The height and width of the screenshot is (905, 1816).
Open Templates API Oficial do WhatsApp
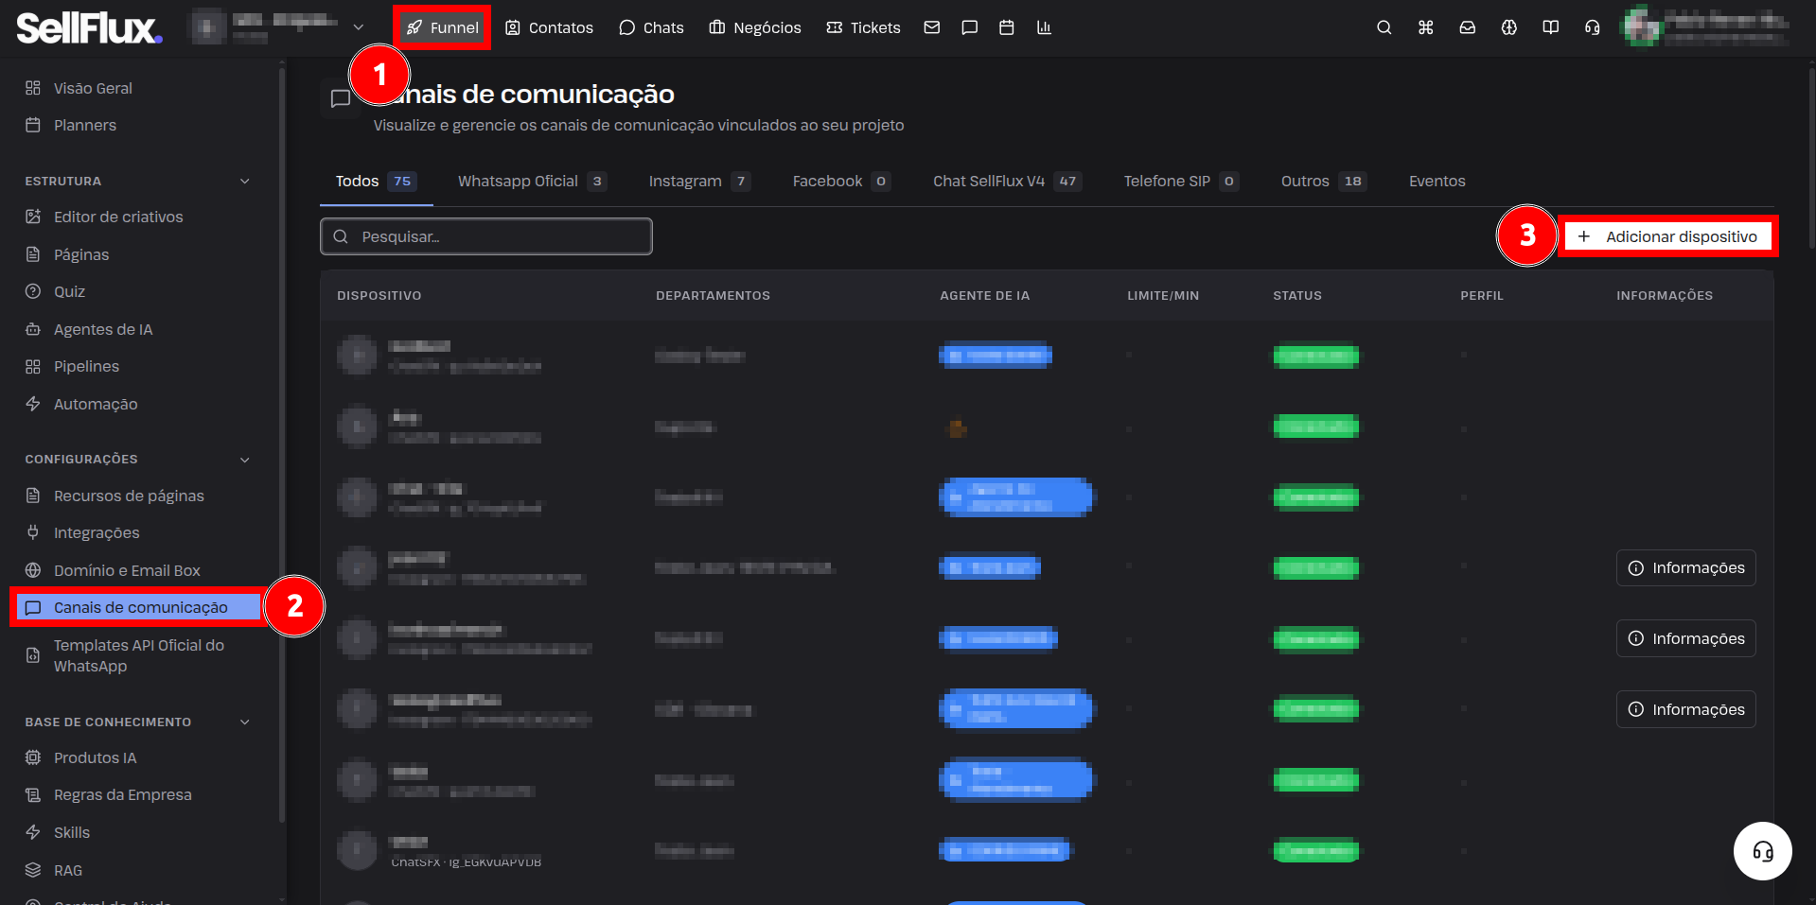click(139, 655)
